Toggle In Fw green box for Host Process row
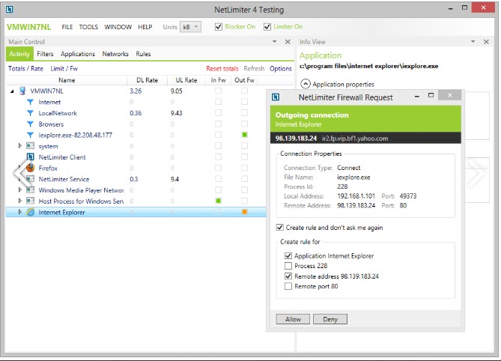This screenshot has width=501, height=361. click(218, 201)
